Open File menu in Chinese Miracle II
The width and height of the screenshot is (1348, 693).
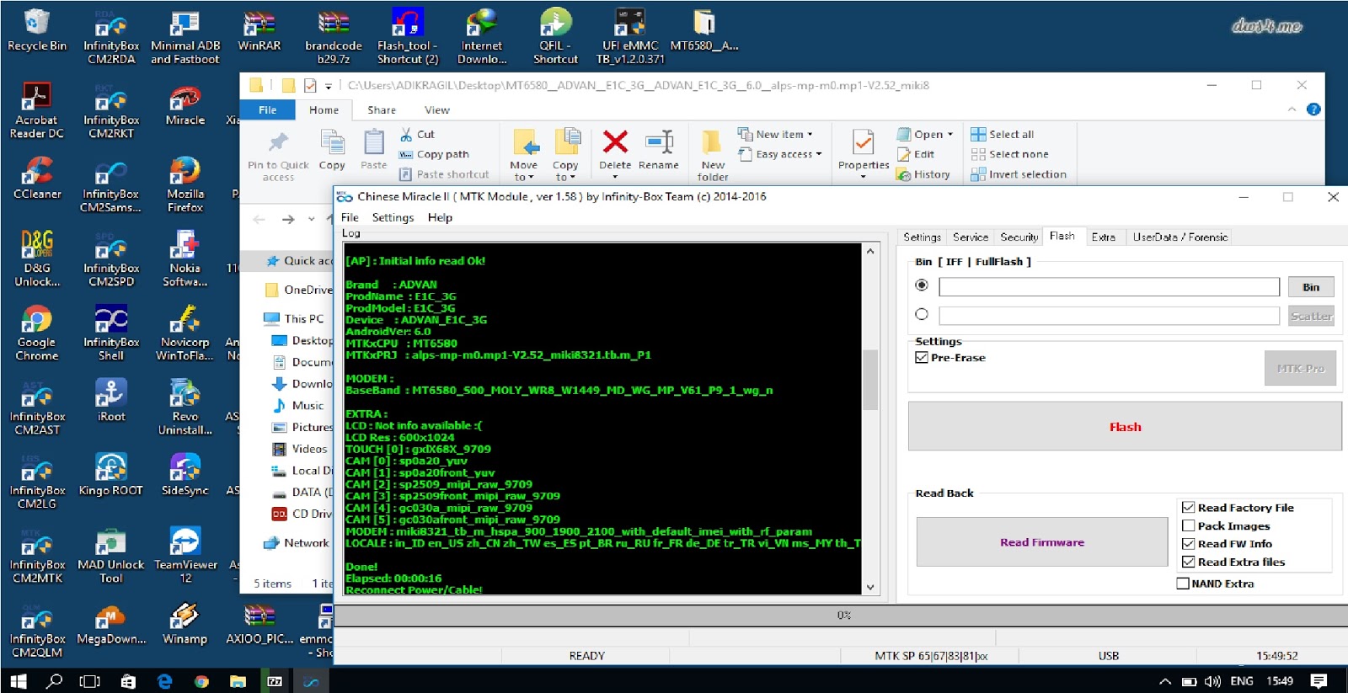coord(350,217)
